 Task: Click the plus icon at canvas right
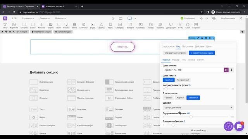pyautogui.click(x=242, y=32)
